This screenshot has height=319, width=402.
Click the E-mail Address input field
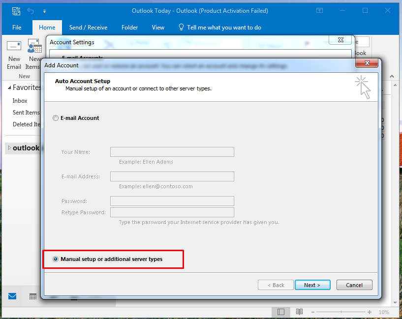(172, 176)
